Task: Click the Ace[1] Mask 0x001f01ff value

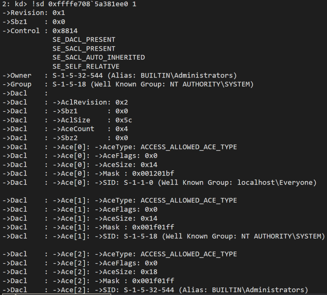Action: coord(153,227)
